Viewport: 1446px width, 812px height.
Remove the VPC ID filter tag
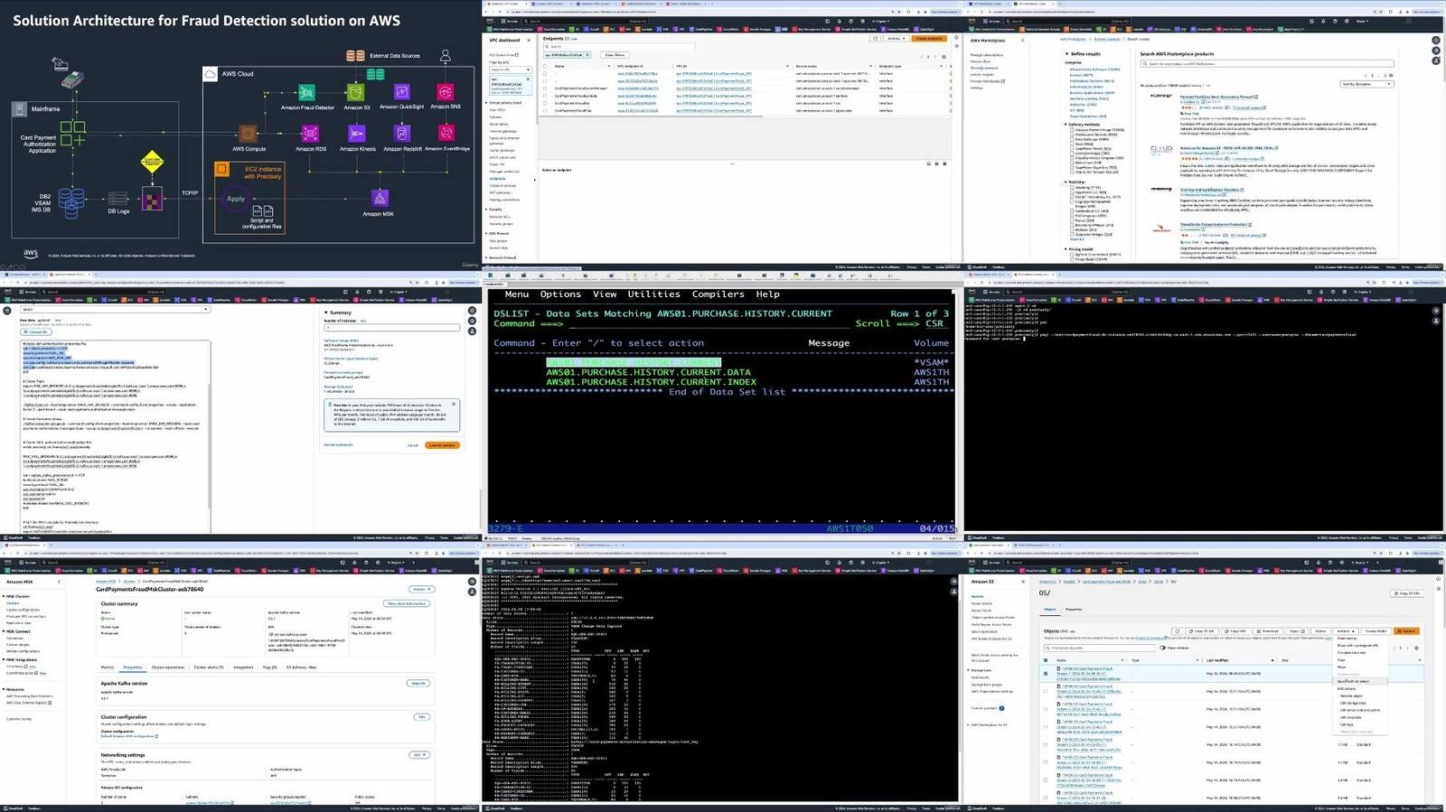(587, 55)
